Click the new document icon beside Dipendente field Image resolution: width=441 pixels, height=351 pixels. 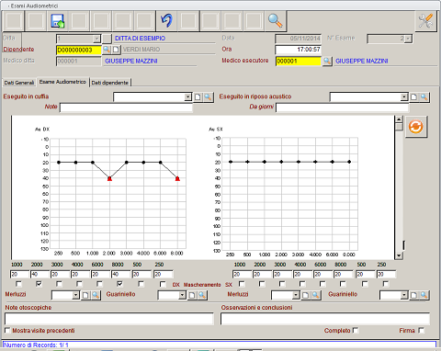[x=116, y=50]
